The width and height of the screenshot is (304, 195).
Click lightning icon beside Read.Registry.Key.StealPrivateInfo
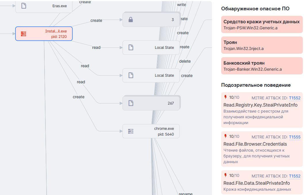coord(225,97)
